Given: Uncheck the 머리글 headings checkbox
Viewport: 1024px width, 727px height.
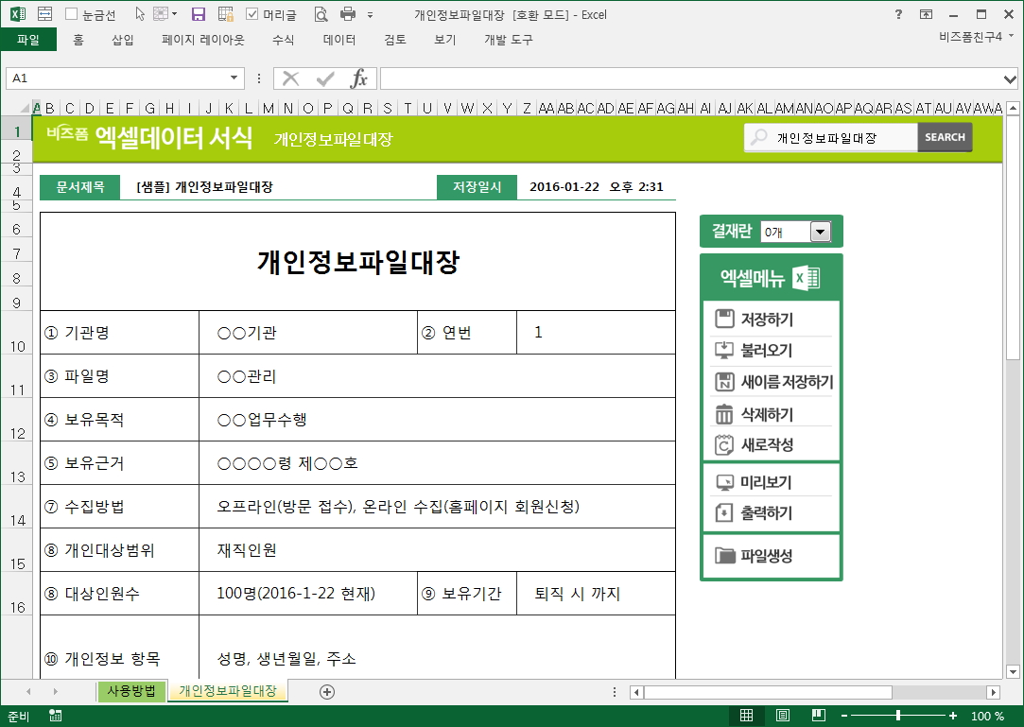Looking at the screenshot, I should pos(252,14).
